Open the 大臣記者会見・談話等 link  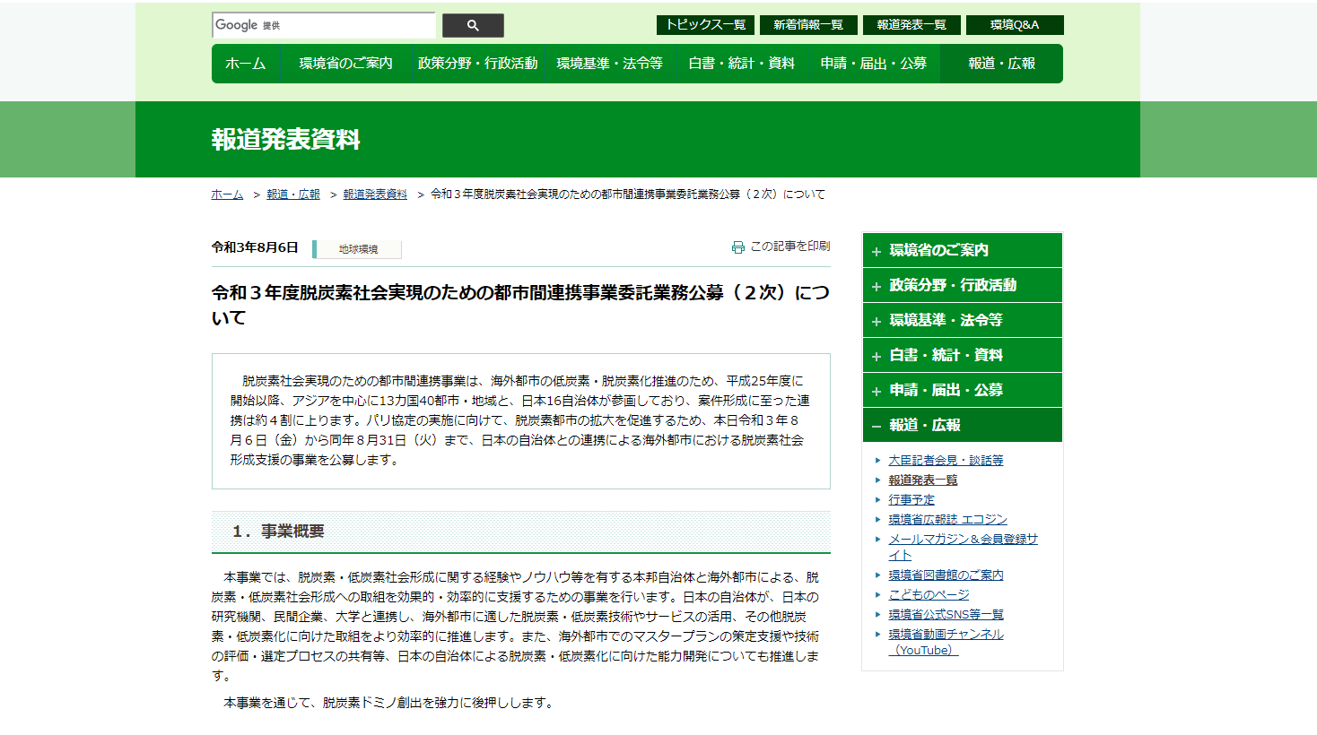click(x=946, y=460)
